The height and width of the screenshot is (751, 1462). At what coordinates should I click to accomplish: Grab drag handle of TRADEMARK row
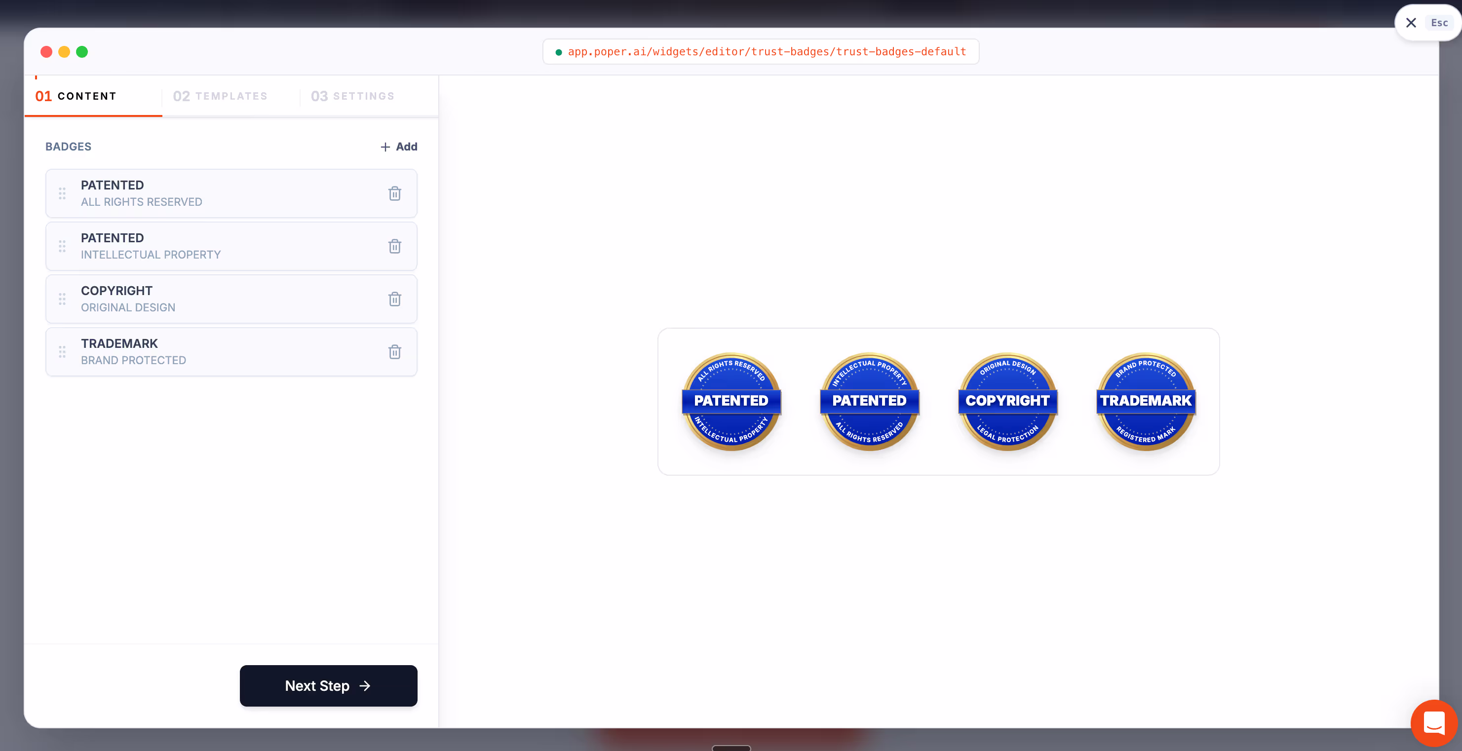click(62, 352)
